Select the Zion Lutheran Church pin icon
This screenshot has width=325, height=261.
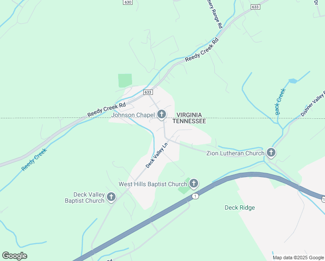pyautogui.click(x=271, y=153)
